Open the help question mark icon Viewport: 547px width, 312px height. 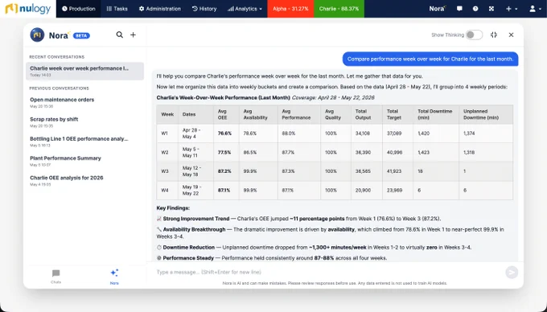(475, 9)
